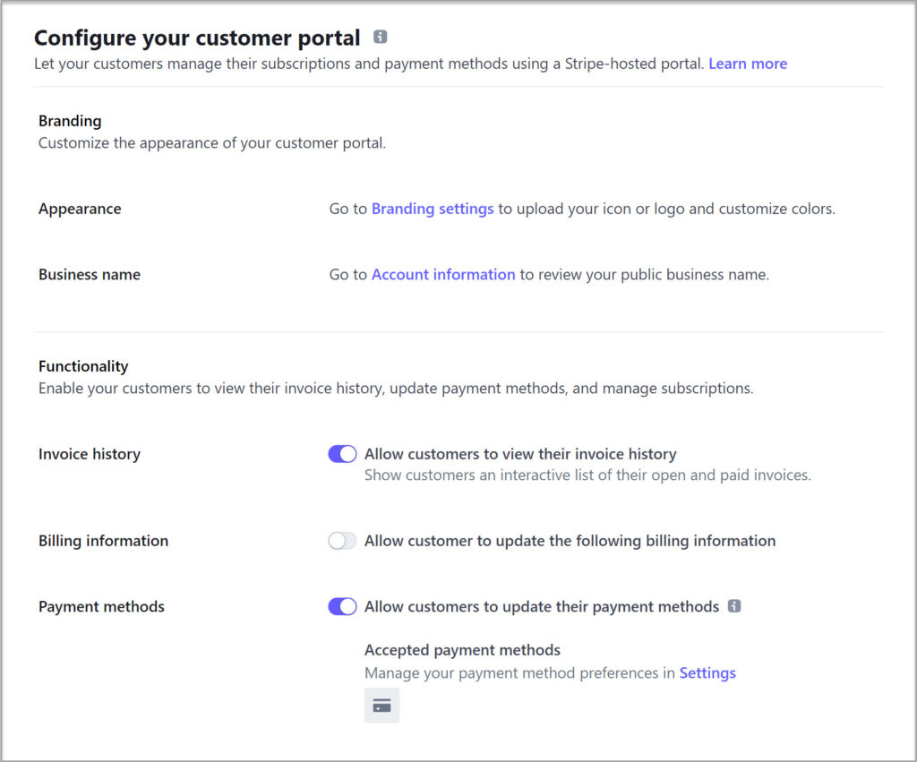Viewport: 917px width, 762px height.
Task: Select the Branding section heading
Action: click(70, 121)
